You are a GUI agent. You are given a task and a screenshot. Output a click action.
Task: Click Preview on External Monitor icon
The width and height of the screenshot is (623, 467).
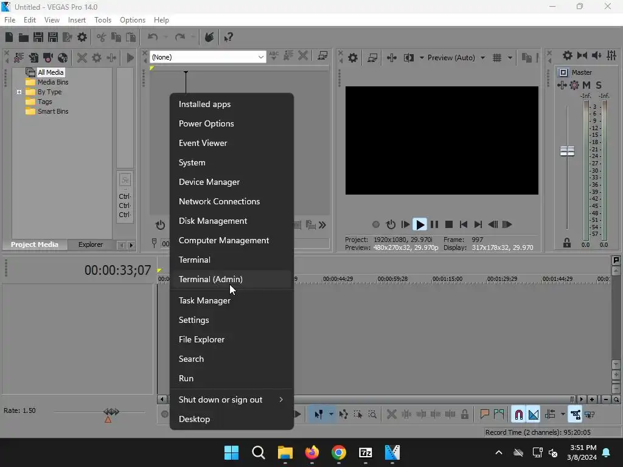tap(372, 58)
